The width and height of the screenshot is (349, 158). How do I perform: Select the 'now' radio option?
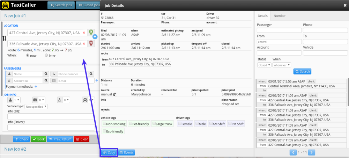(x=28, y=55)
